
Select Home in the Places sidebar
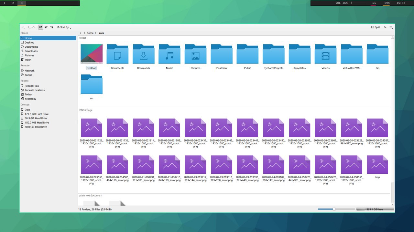[48, 38]
